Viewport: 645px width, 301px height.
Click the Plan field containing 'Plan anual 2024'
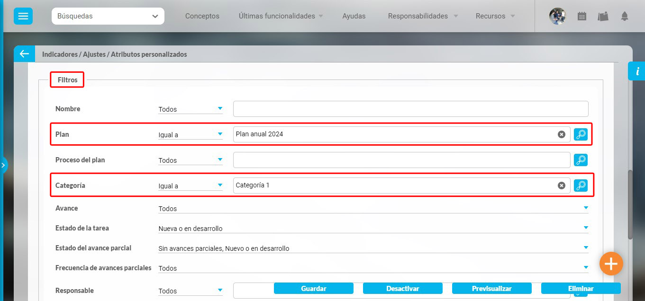click(x=402, y=134)
